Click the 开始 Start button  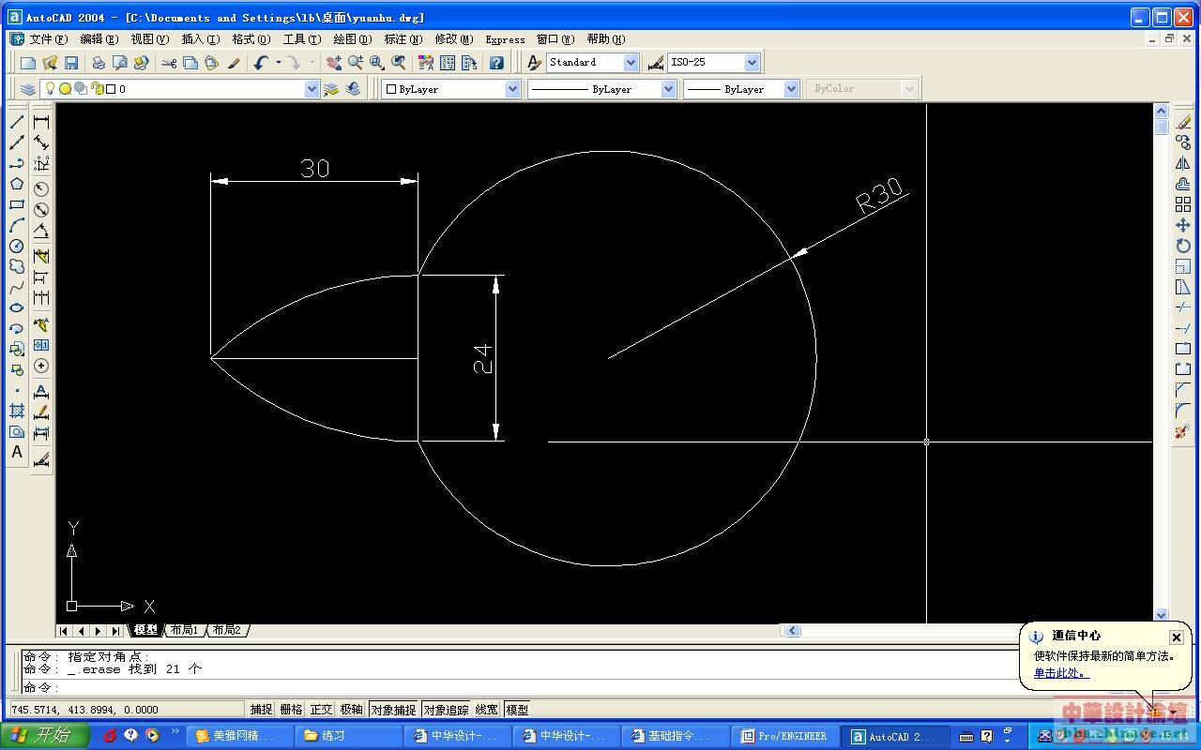(x=45, y=736)
